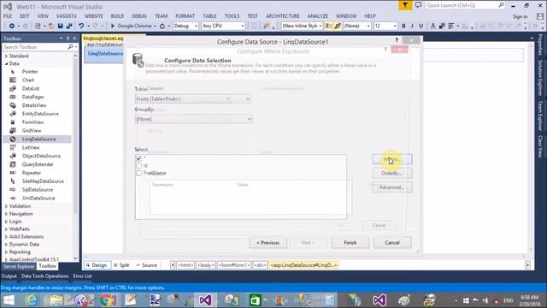Click the Quick Launch search box
The width and height of the screenshot is (547, 308).
click(x=465, y=5)
